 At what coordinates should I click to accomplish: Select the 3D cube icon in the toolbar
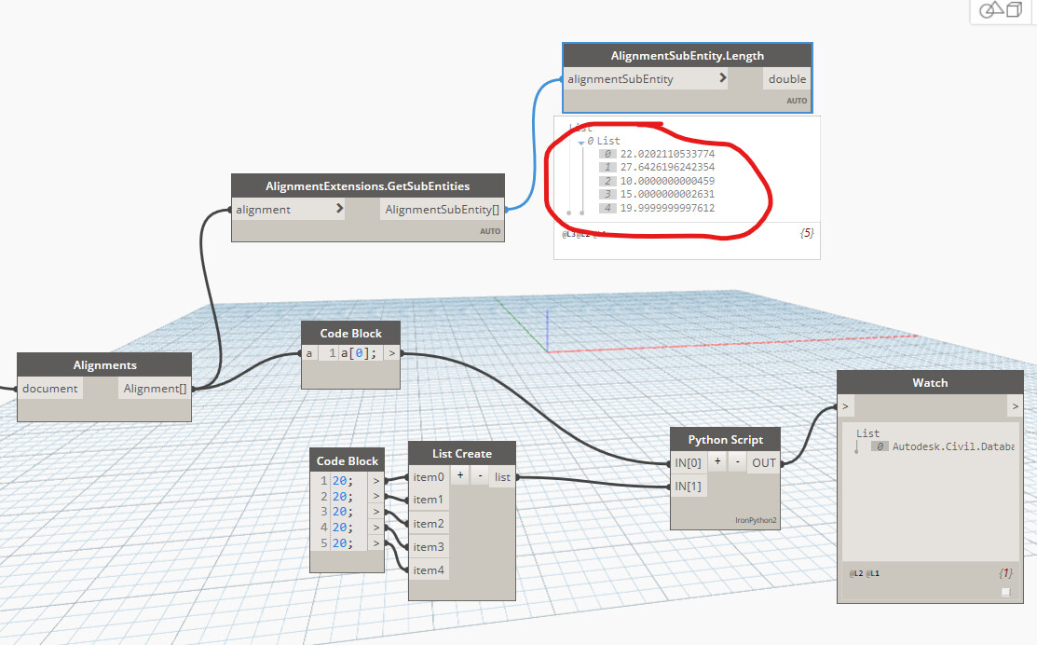(x=1013, y=11)
